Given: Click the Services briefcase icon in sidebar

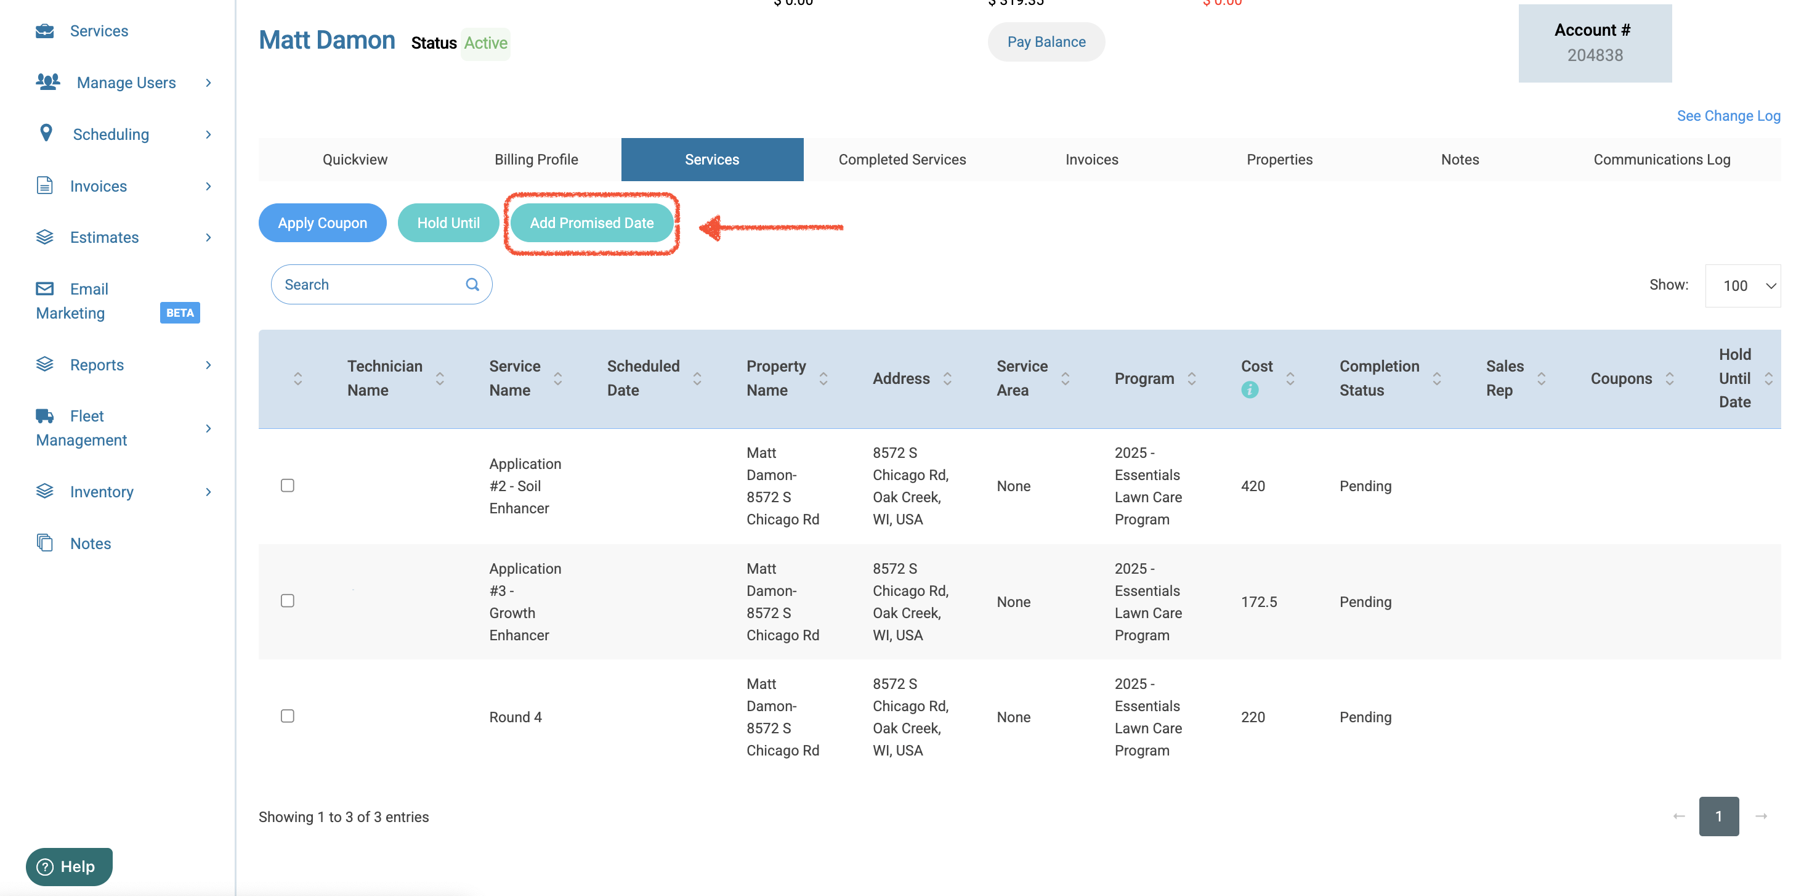Looking at the screenshot, I should 44,31.
